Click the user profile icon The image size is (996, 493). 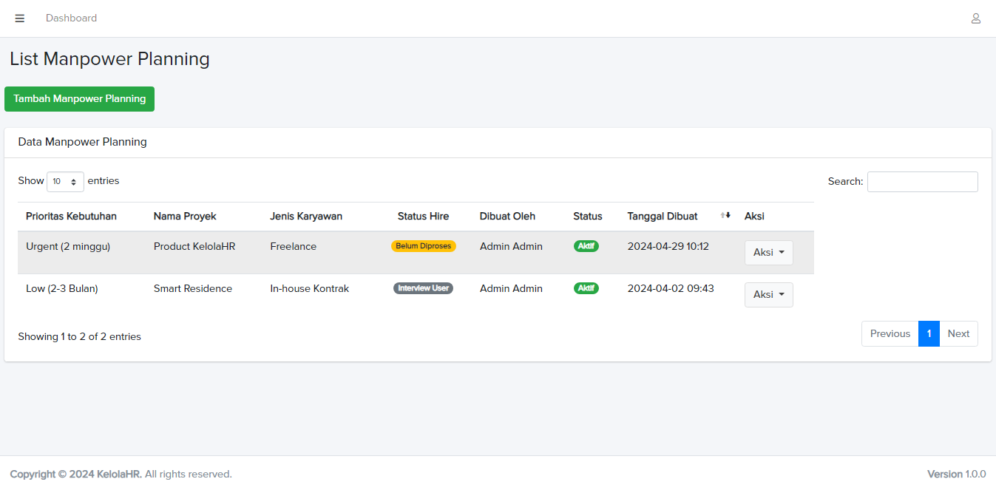click(975, 18)
